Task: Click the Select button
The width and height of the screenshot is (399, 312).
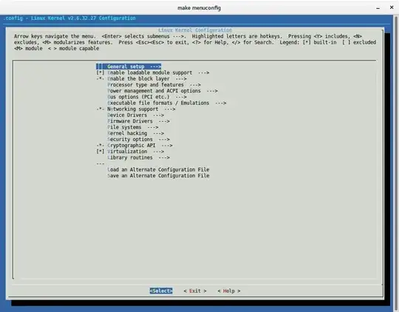Action: [161, 291]
